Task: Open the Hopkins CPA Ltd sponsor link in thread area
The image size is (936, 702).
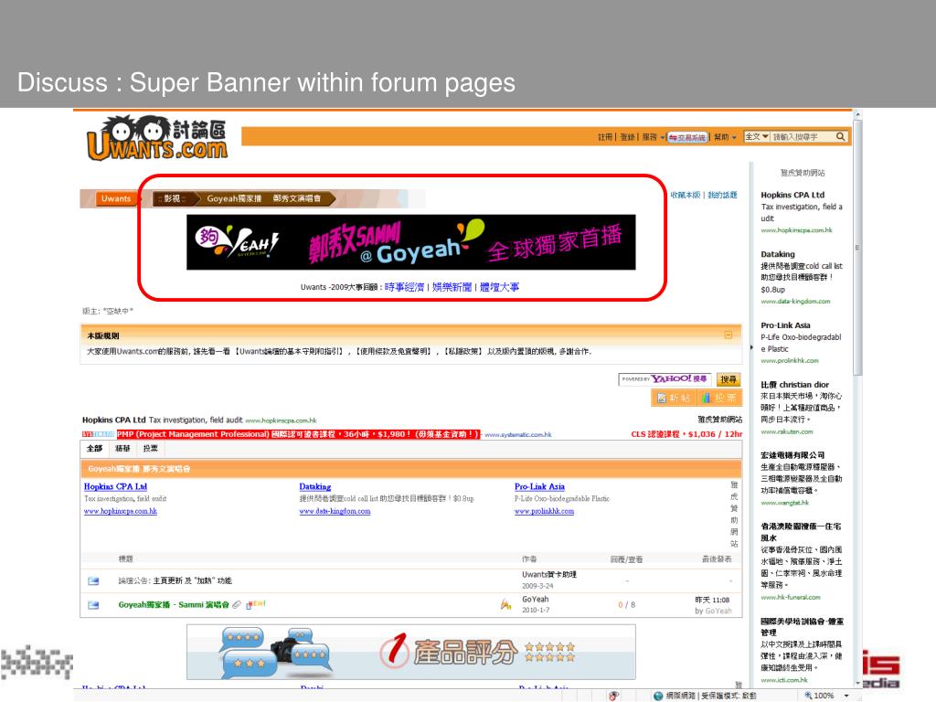Action: [x=115, y=486]
